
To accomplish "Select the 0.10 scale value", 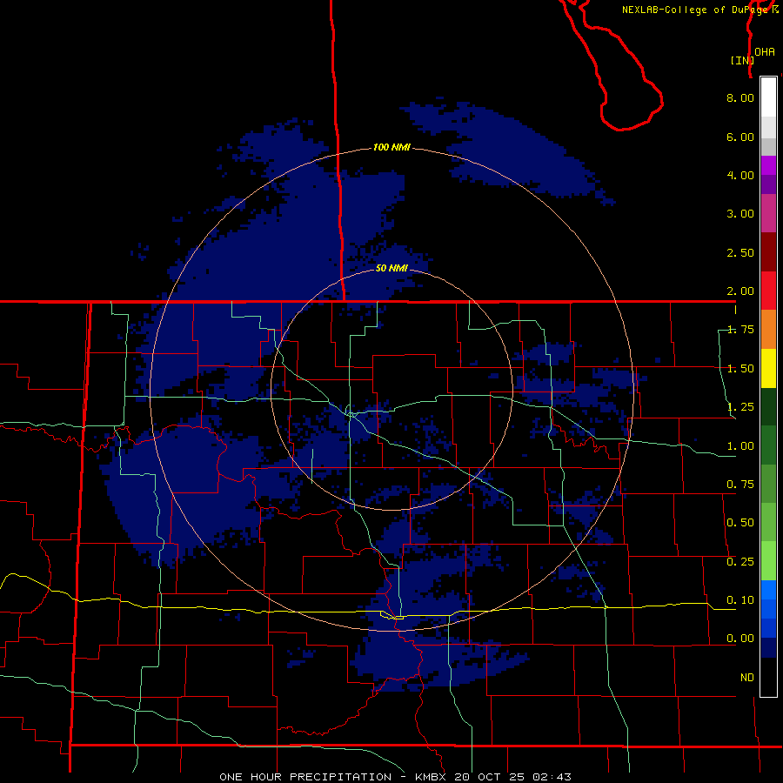I will coord(740,600).
